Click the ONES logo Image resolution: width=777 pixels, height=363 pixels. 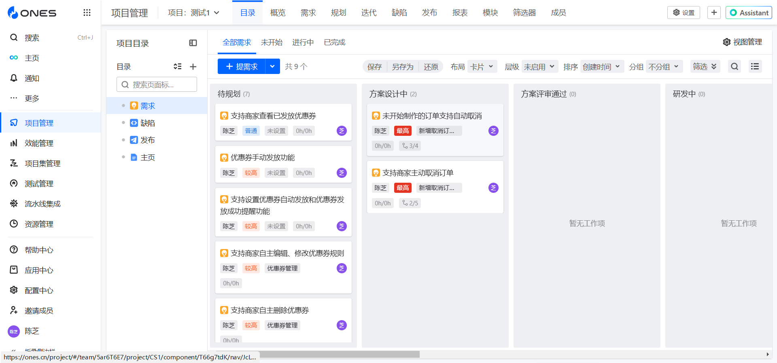coord(32,13)
